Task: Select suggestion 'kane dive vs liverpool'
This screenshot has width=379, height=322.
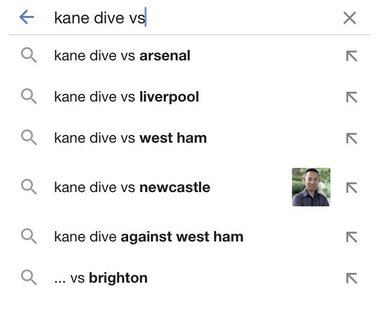Action: pos(126,97)
